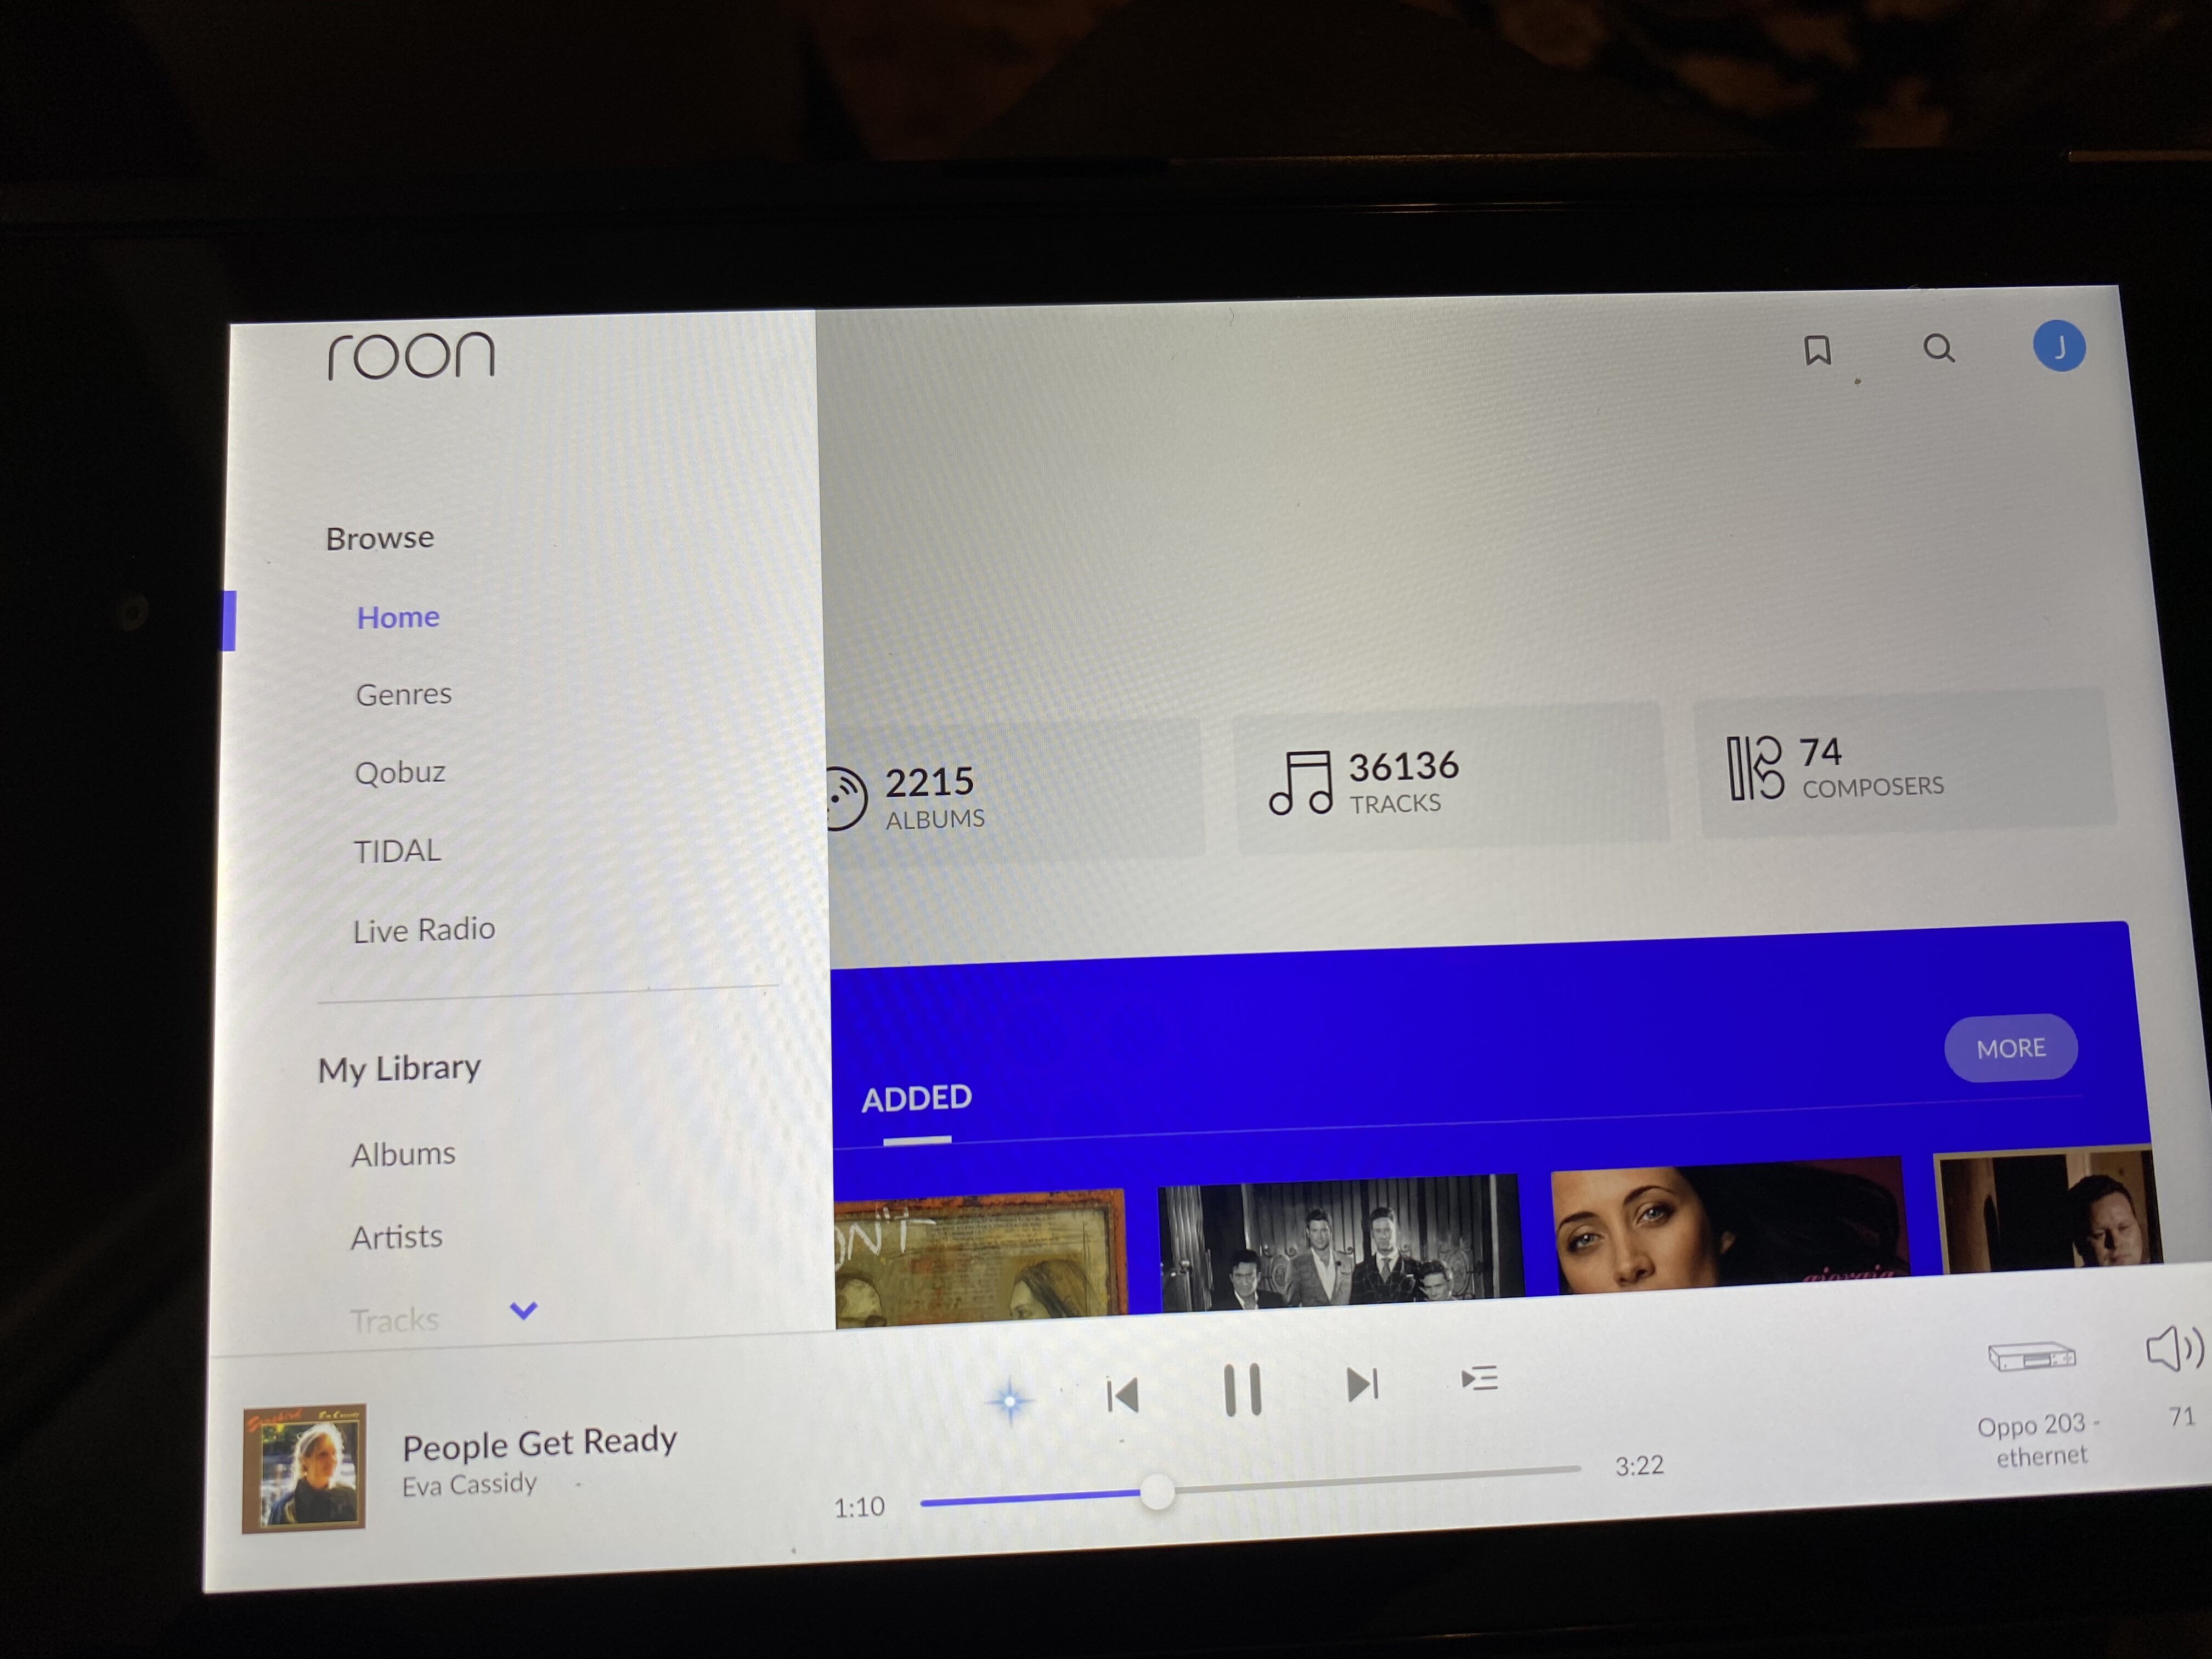Viewport: 2212px width, 1659px height.
Task: Open Genres in the sidebar
Action: point(404,694)
